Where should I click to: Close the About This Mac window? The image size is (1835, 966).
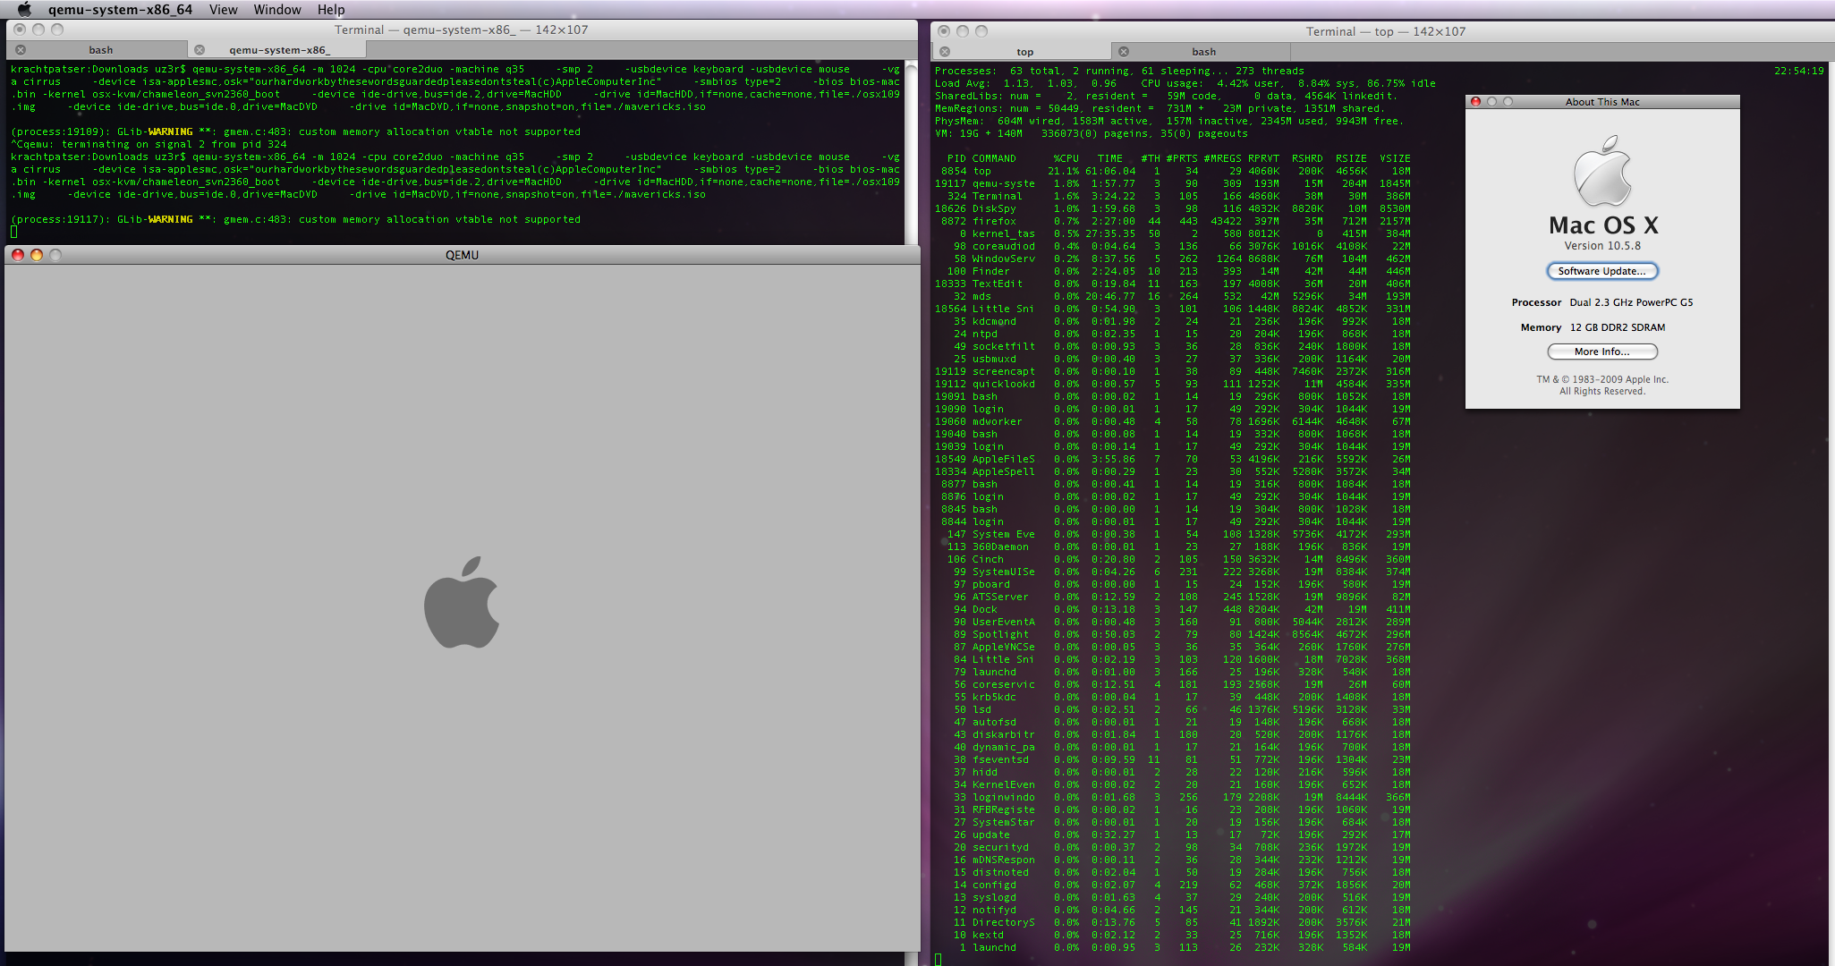tap(1475, 102)
